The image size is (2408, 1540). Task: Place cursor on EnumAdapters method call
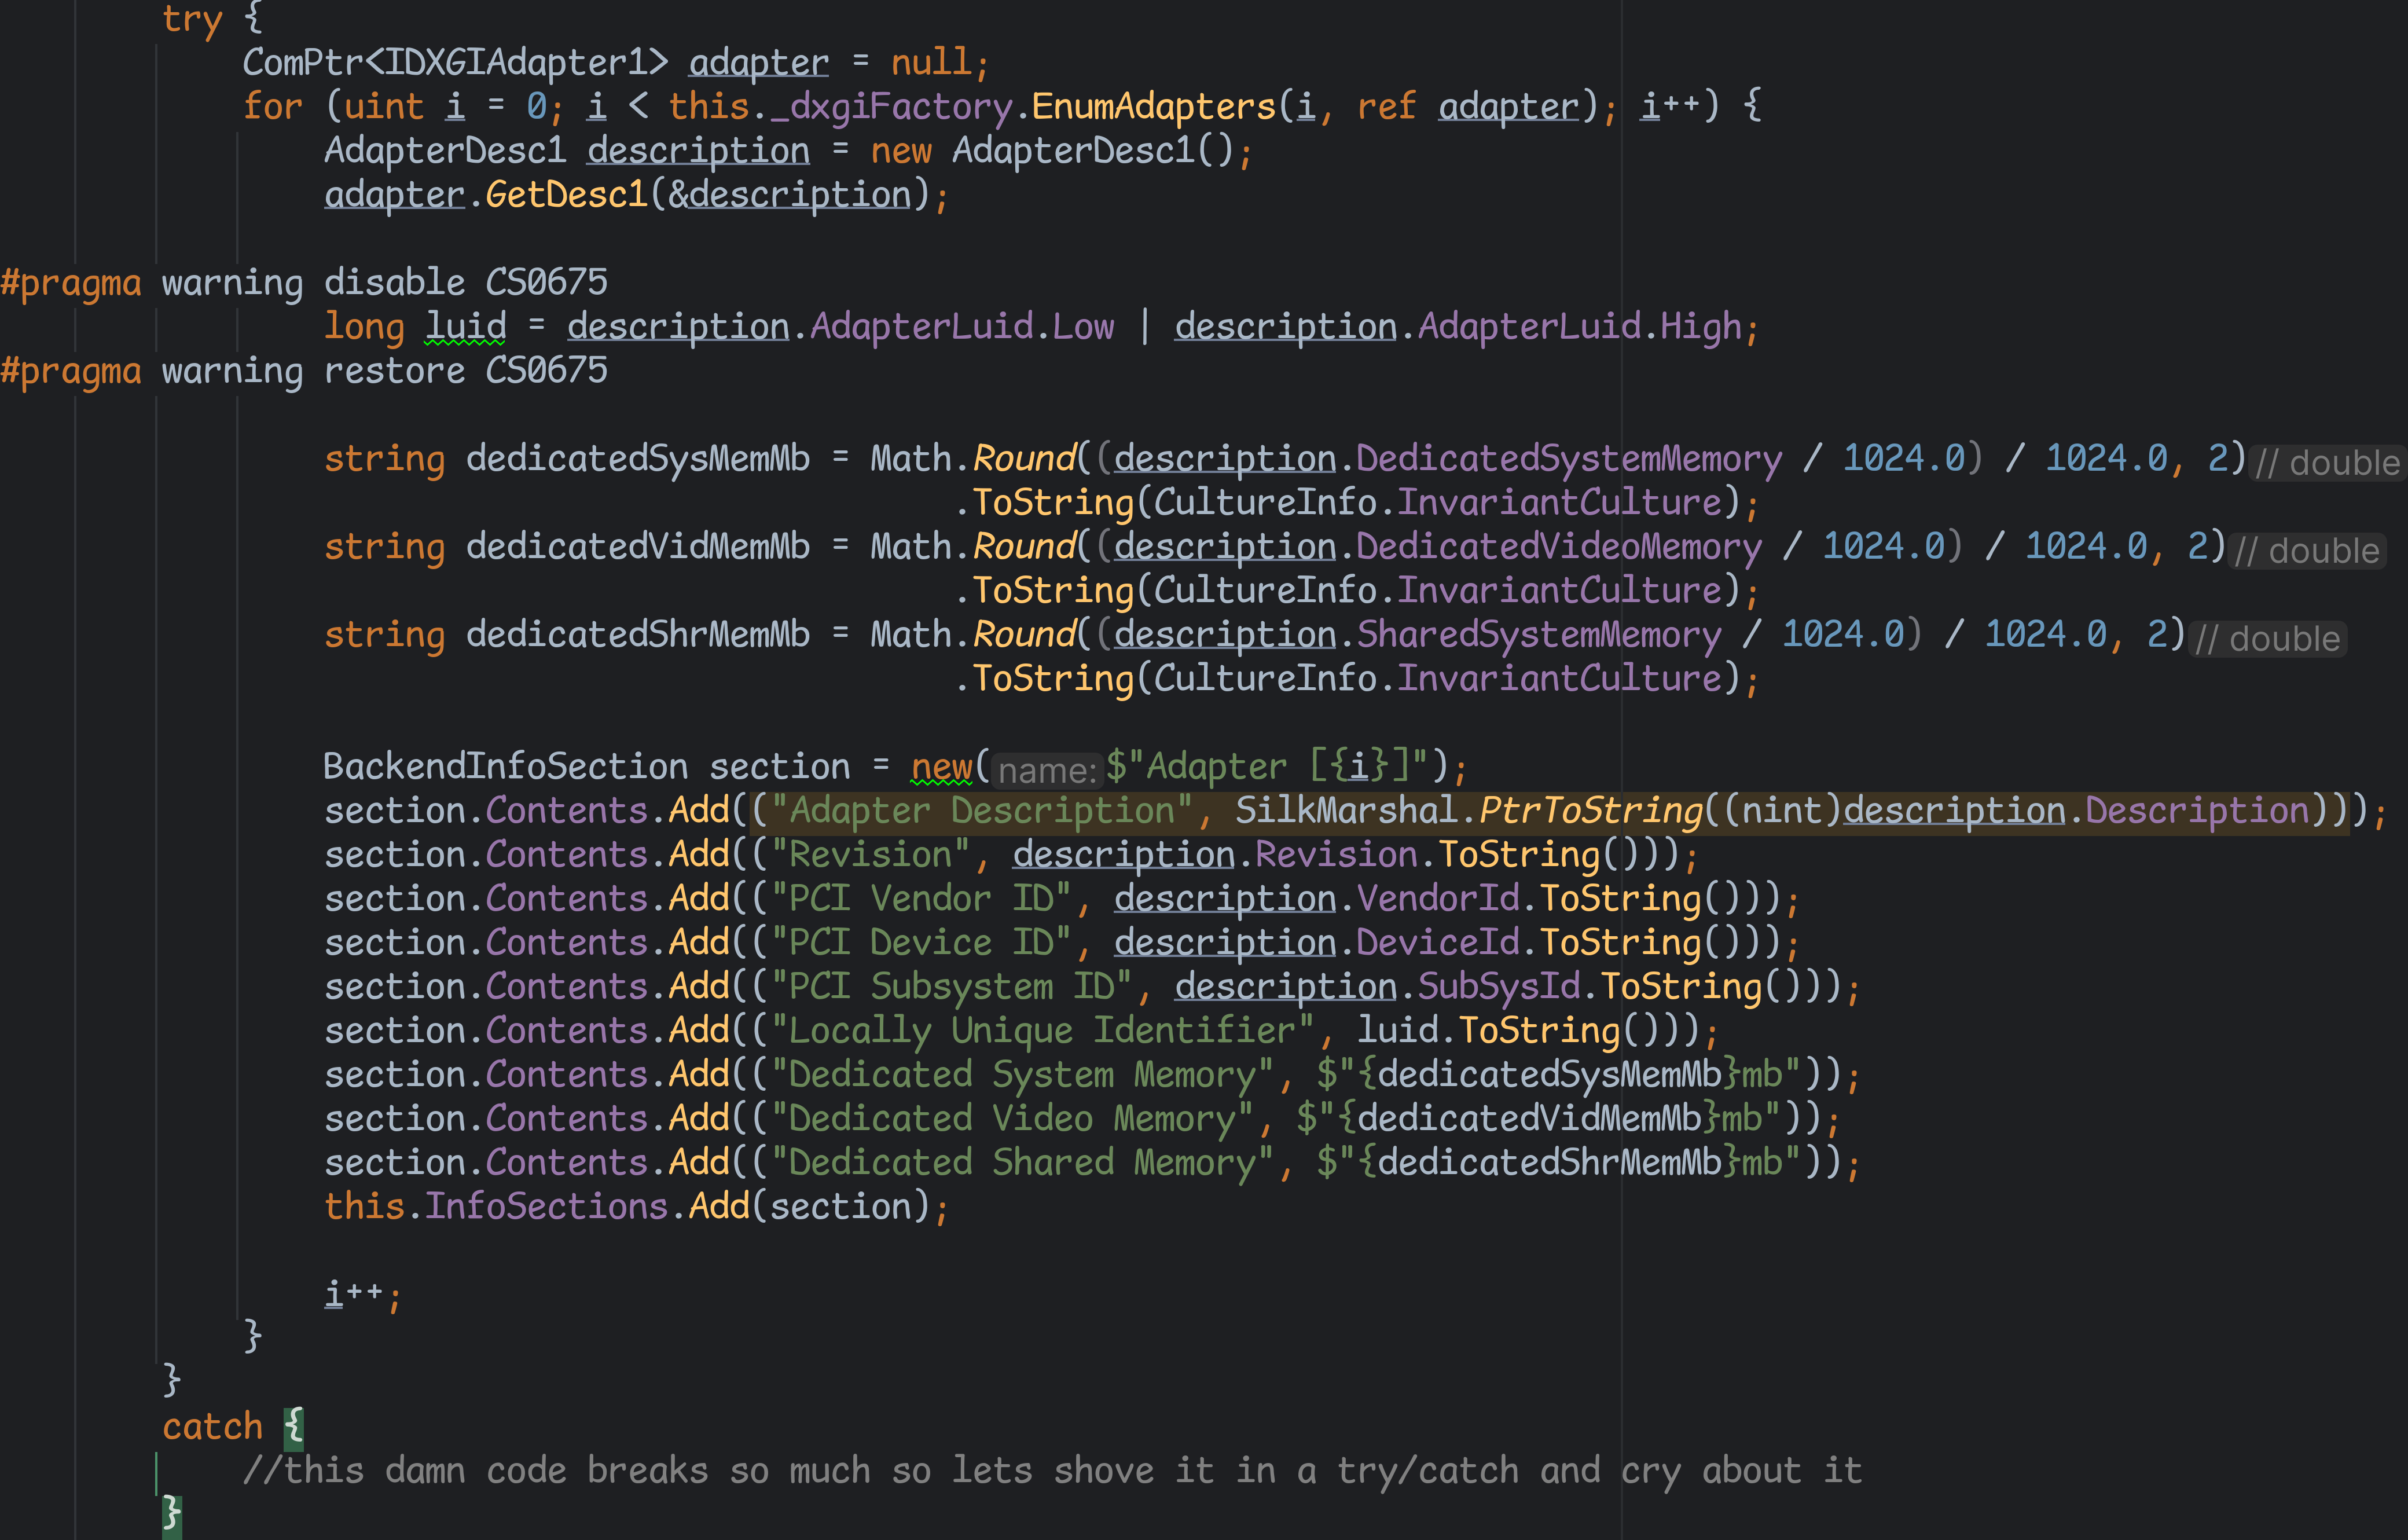pos(1154,106)
